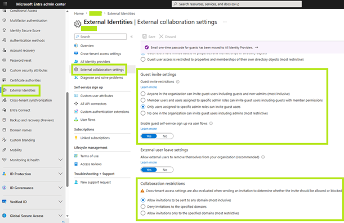The image size is (344, 223).
Task: Click the Cross-tenant synchronization icon
Action: 4,100
